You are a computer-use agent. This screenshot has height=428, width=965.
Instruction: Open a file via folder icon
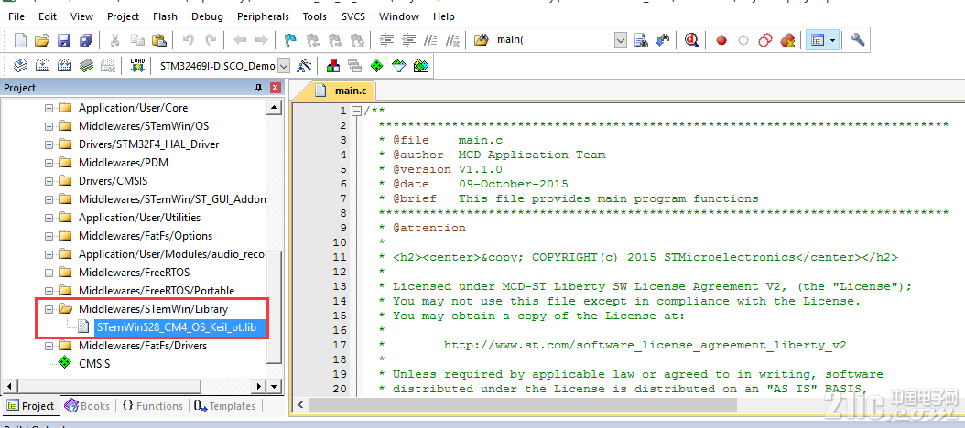pos(42,40)
